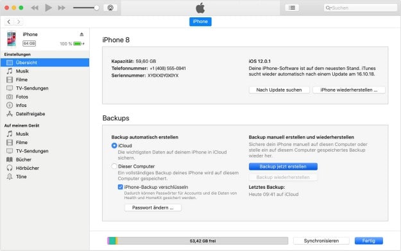Click the Telefonnummer label text

pyautogui.click(x=130, y=69)
